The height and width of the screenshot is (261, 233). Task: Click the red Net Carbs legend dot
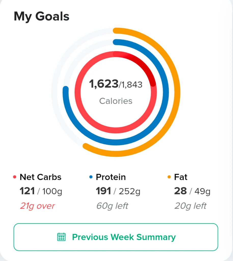[x=15, y=177]
